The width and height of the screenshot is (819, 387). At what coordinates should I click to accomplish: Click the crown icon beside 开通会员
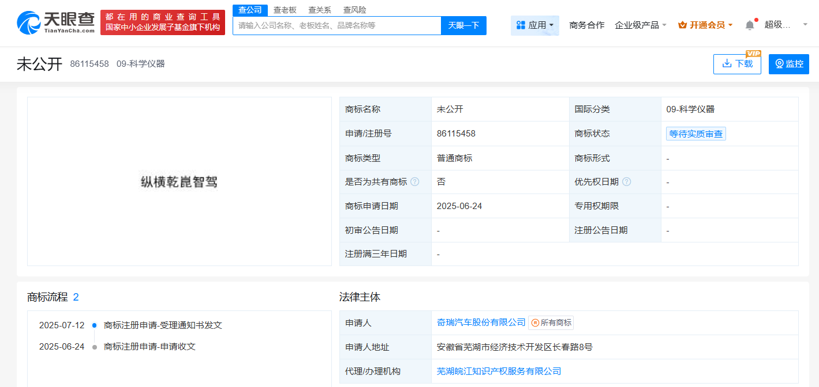click(682, 25)
